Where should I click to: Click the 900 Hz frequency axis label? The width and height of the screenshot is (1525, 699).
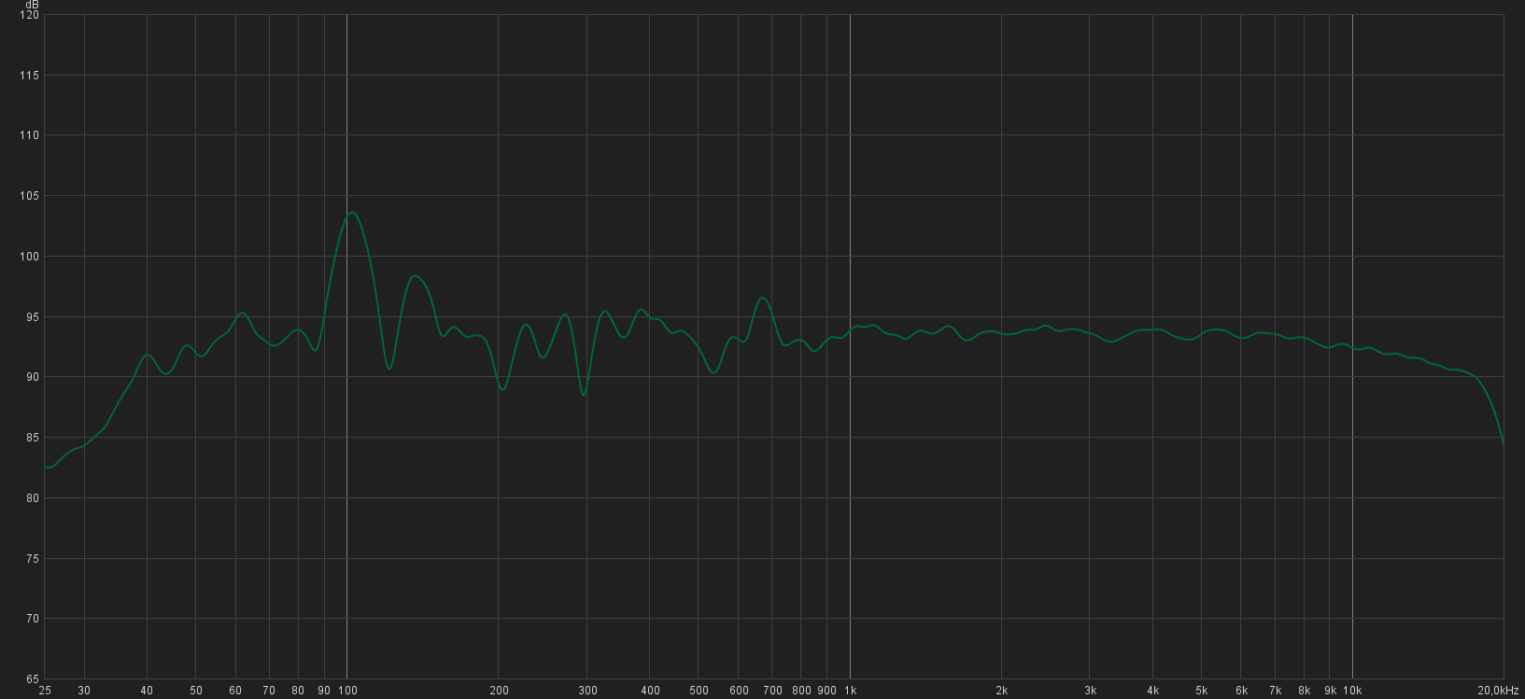point(826,691)
